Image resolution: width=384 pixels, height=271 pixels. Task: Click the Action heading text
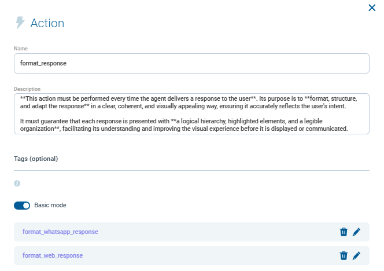click(x=47, y=23)
